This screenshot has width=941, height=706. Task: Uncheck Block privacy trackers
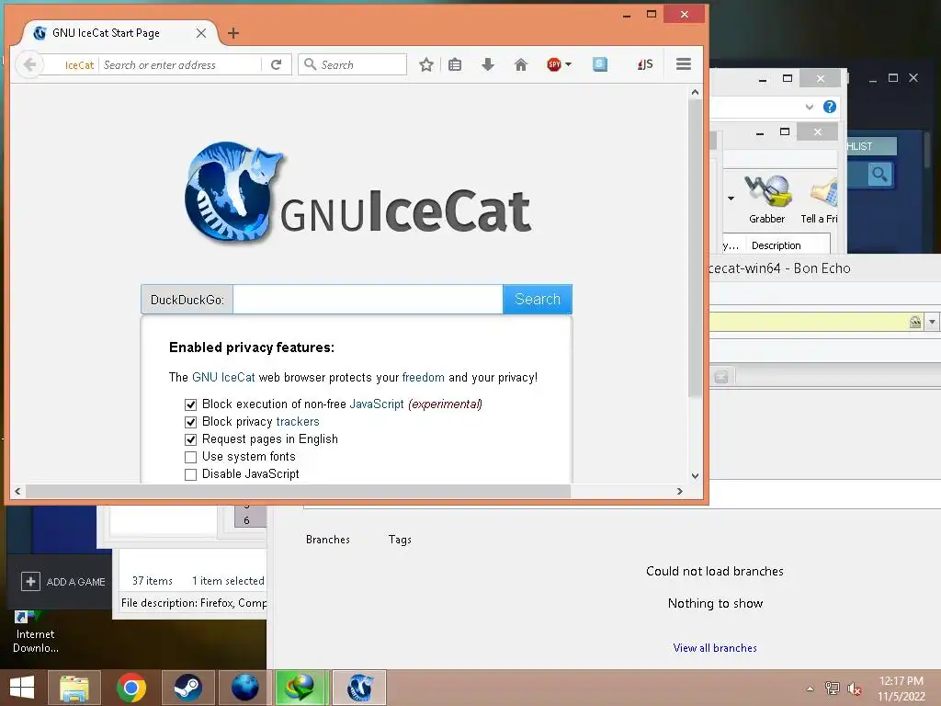(x=190, y=422)
